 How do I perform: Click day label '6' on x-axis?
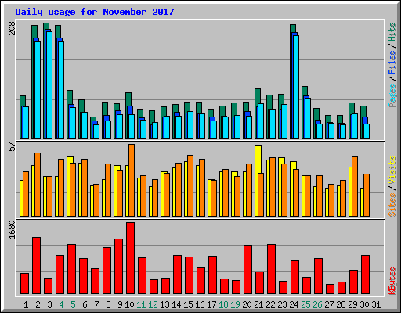click(85, 304)
